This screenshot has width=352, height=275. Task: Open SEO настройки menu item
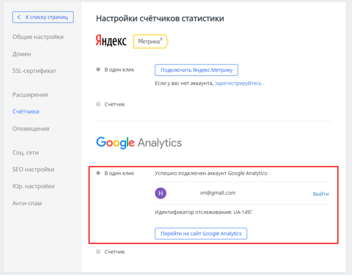pos(34,169)
